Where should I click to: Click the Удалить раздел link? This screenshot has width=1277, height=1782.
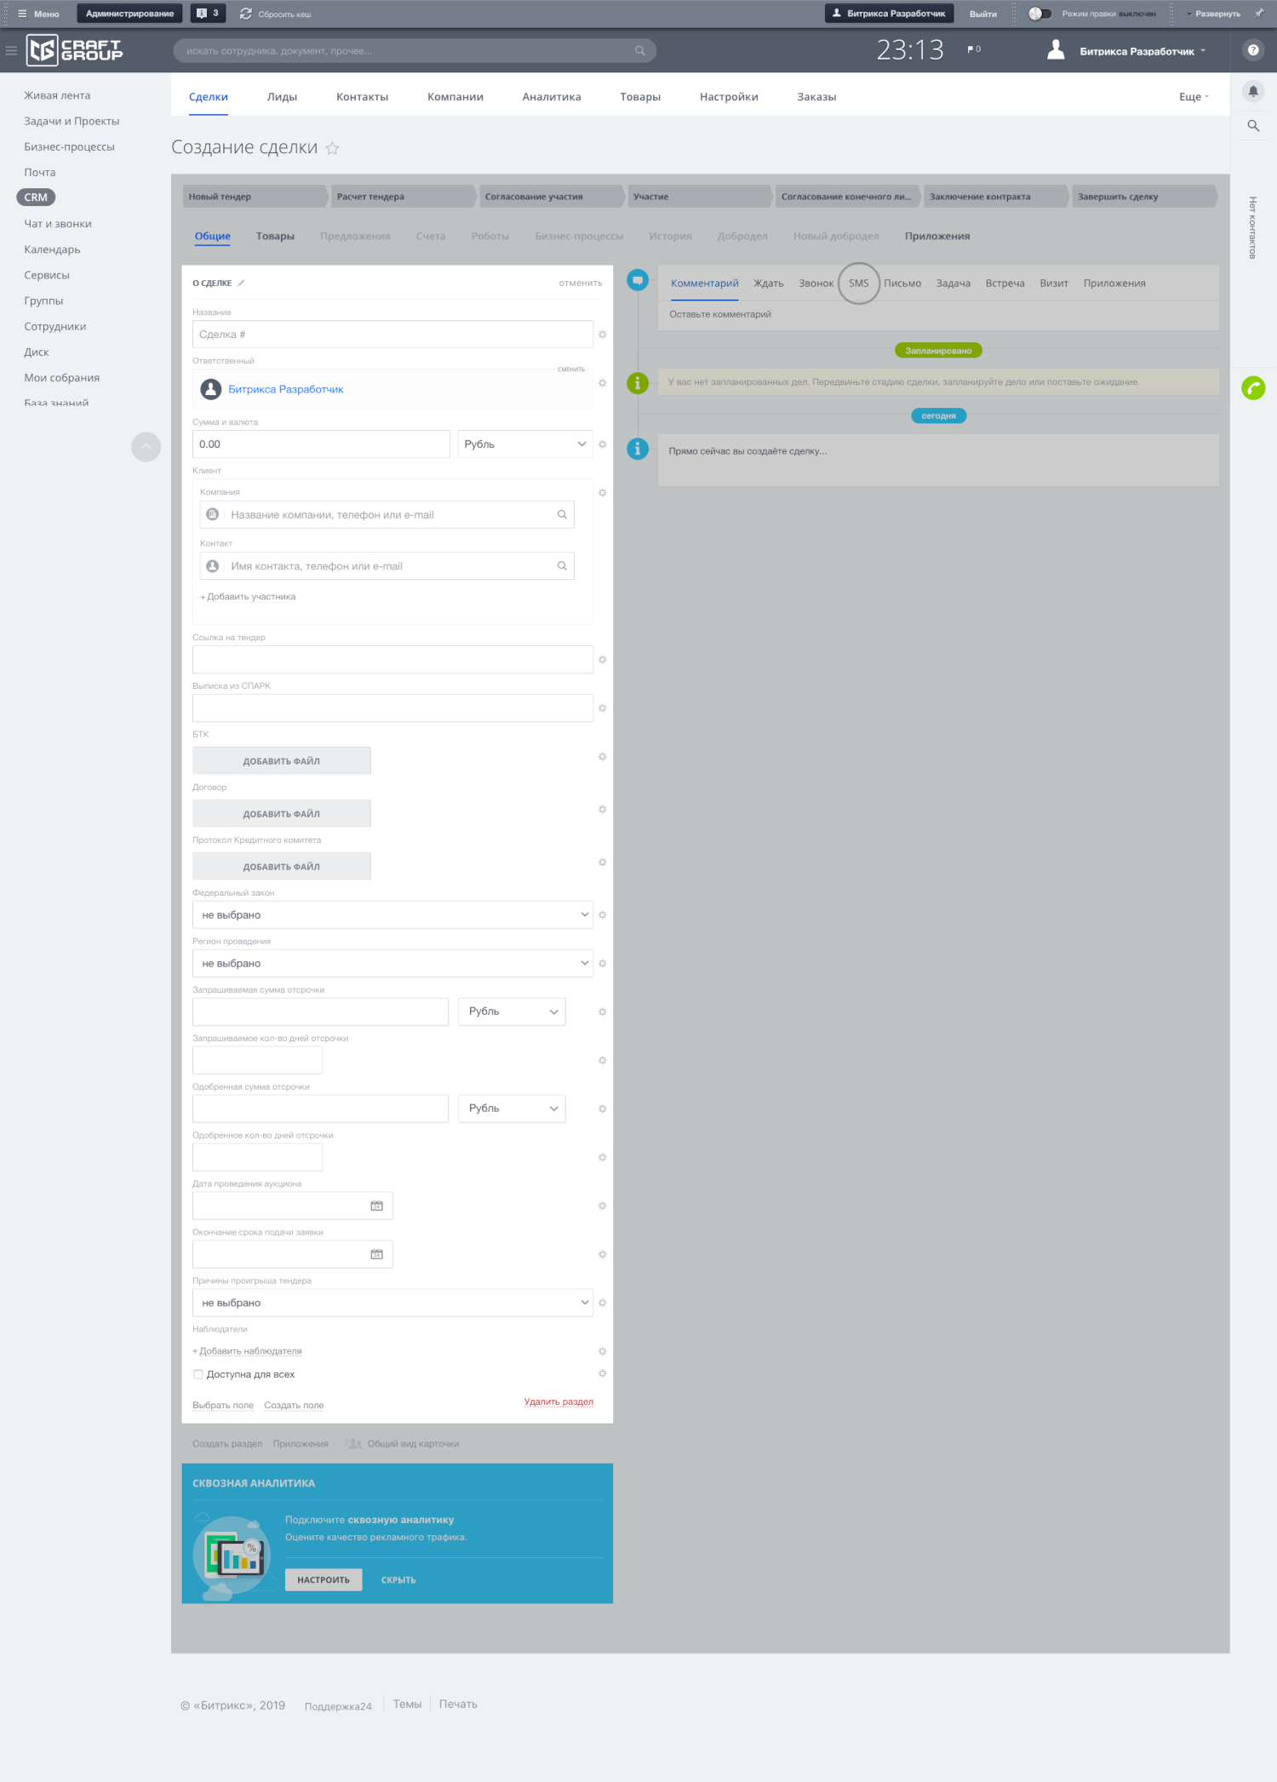click(558, 1401)
